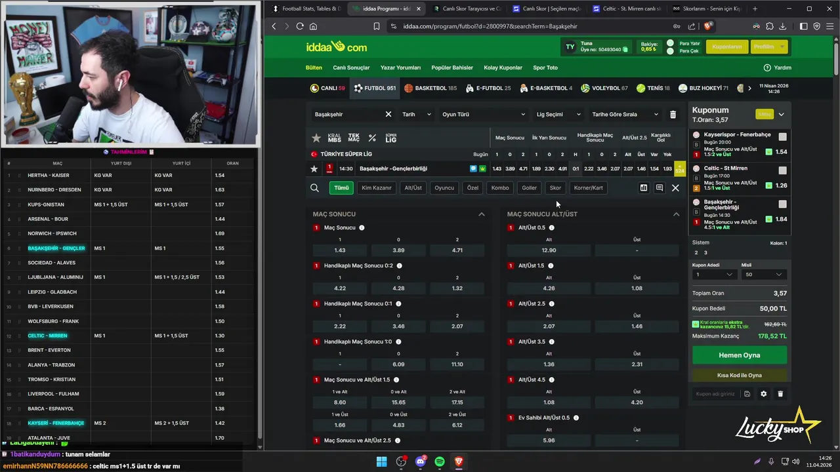Pick Alt/Üst 2.5 Üst odds 1.46
Image resolution: width=840 pixels, height=472 pixels.
(637, 326)
